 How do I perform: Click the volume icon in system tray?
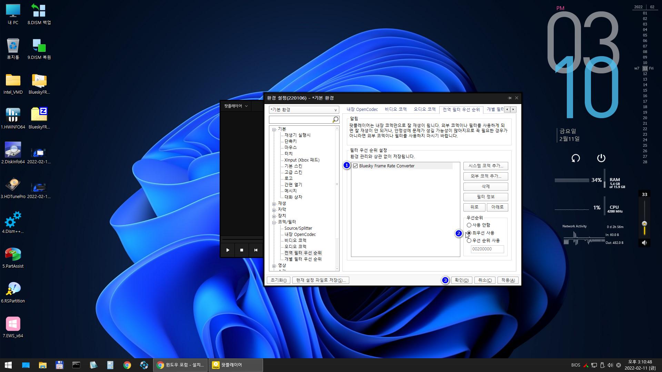click(x=610, y=365)
